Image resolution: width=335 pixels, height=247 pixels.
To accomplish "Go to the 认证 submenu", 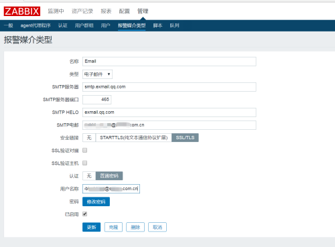I will [63, 25].
